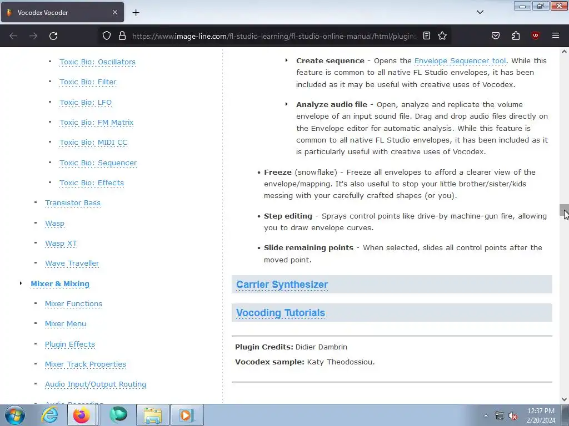Viewport: 569px width, 426px height.
Task: Click the muted volume tray icon
Action: click(513, 416)
